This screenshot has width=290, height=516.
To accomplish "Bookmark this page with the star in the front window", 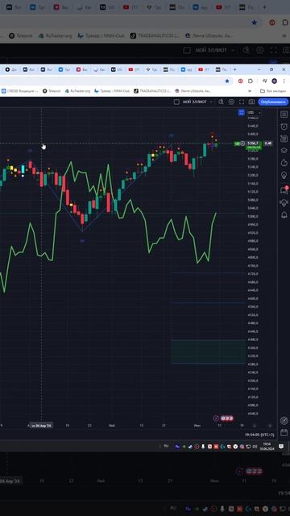I will point(227,81).
